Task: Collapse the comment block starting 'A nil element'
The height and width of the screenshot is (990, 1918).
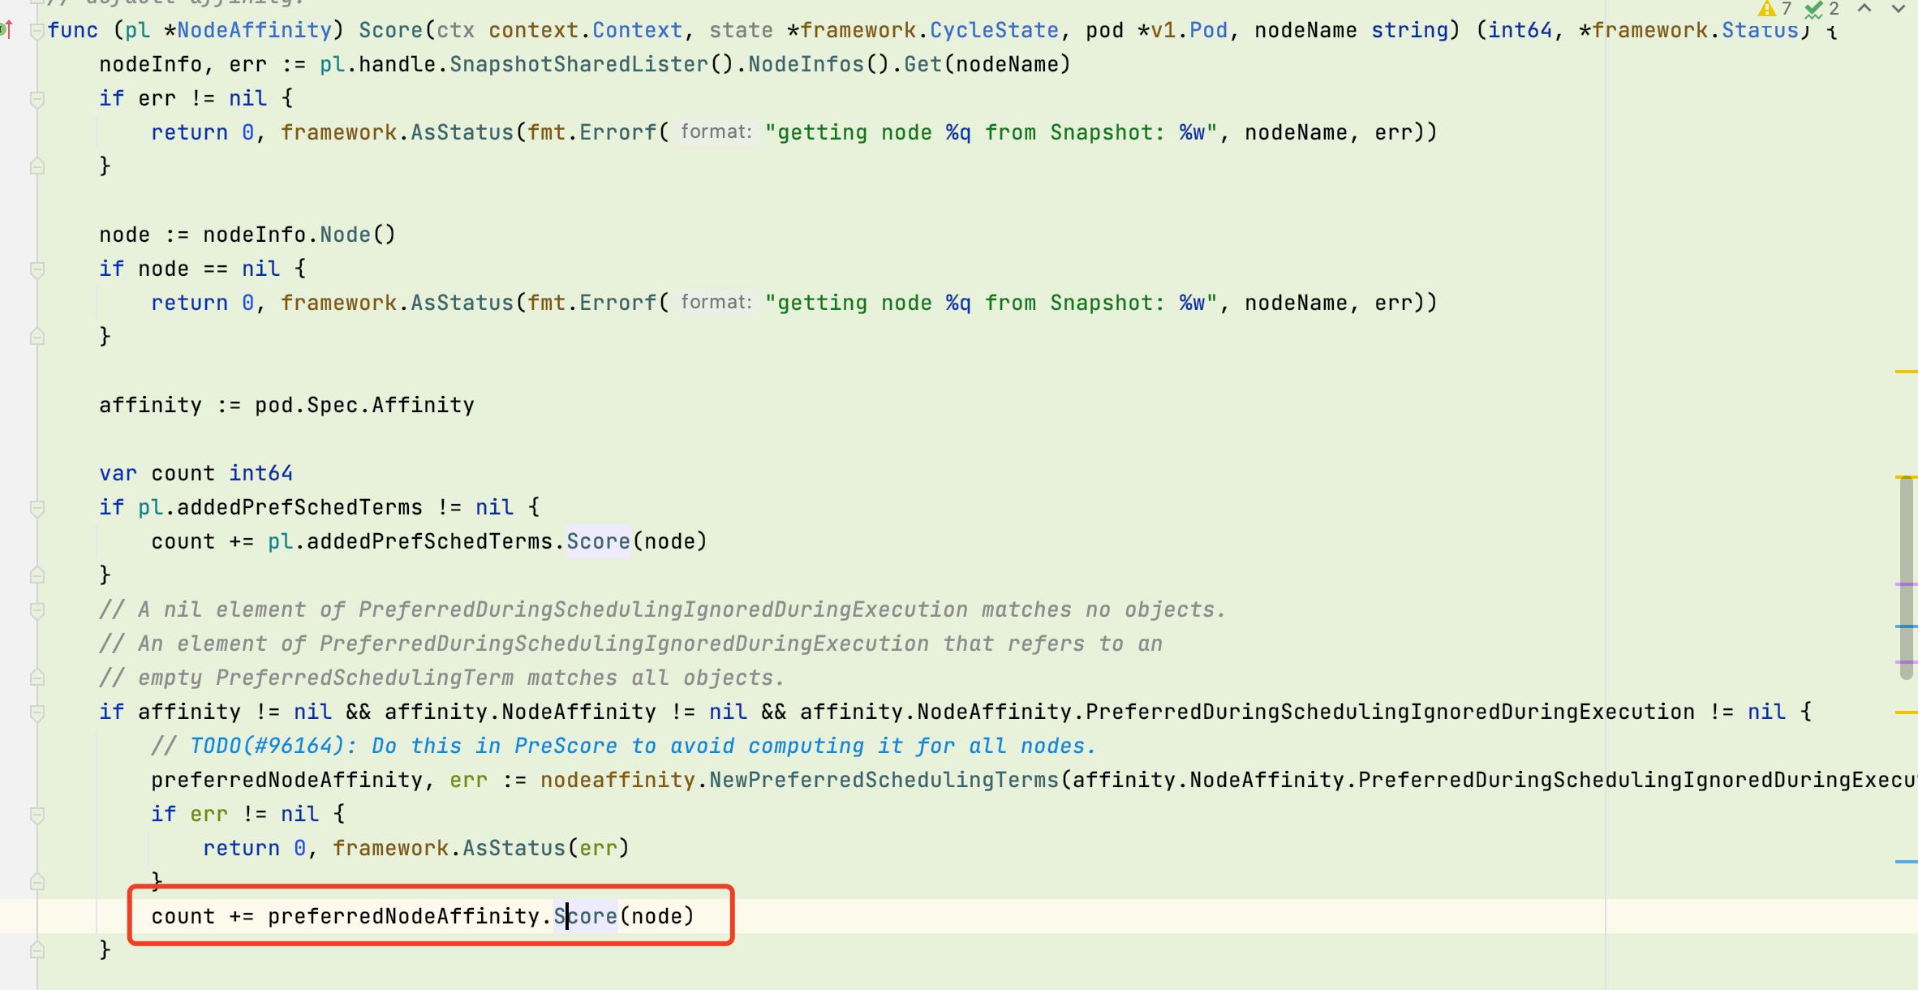Action: coord(37,610)
